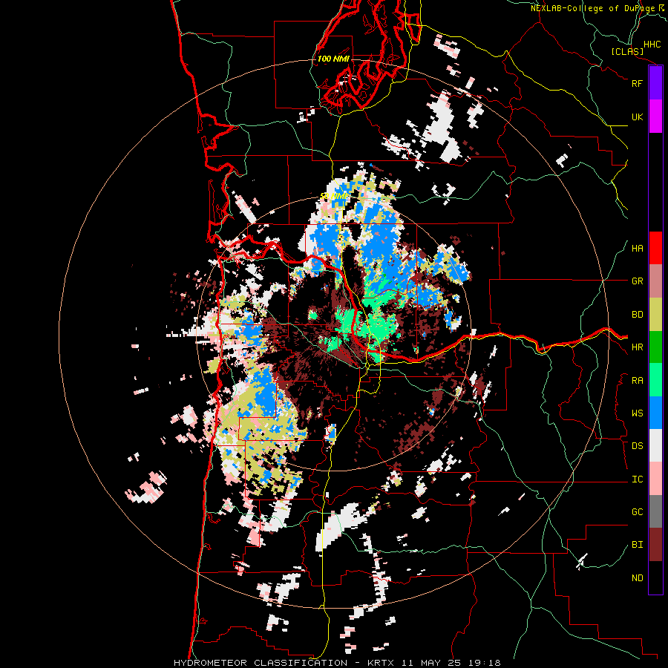Select the GR legend color block

pyautogui.click(x=655, y=281)
